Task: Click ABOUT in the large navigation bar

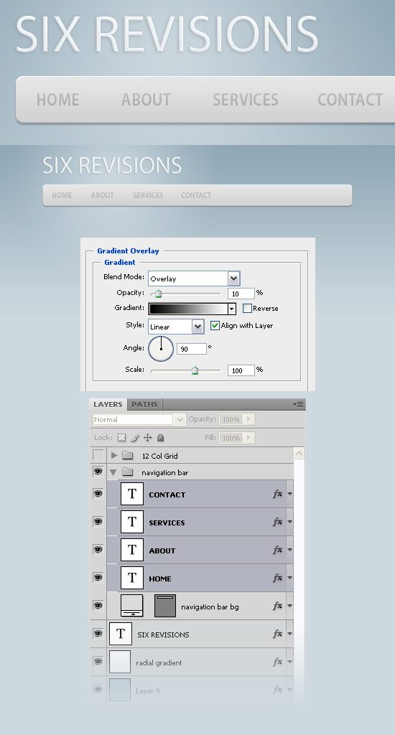Action: (x=146, y=100)
